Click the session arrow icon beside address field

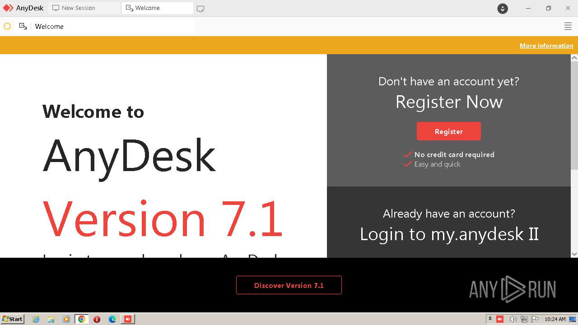(x=23, y=26)
